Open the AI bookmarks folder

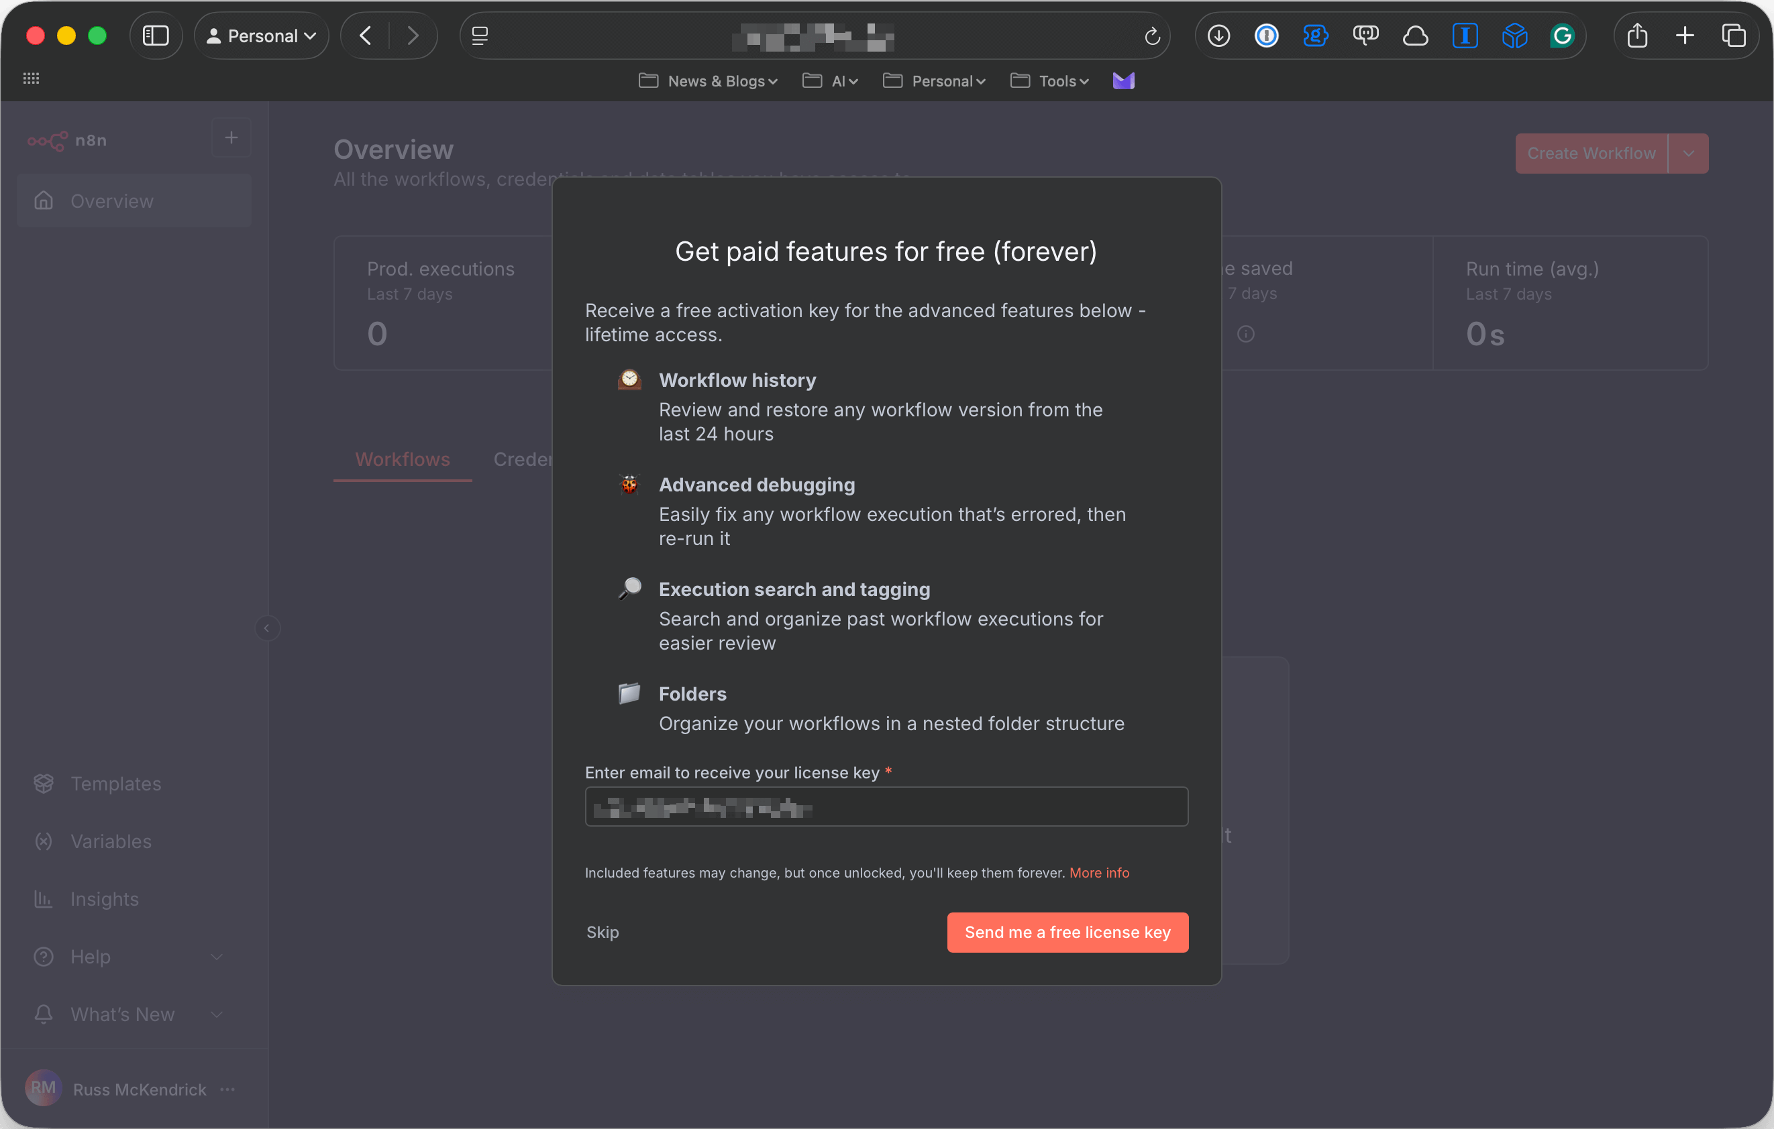tap(830, 81)
